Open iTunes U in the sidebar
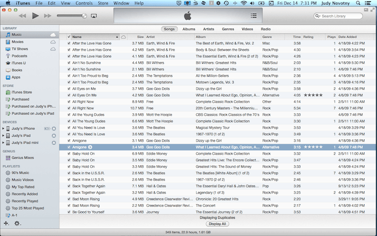The width and height of the screenshot is (377, 236). point(18,63)
